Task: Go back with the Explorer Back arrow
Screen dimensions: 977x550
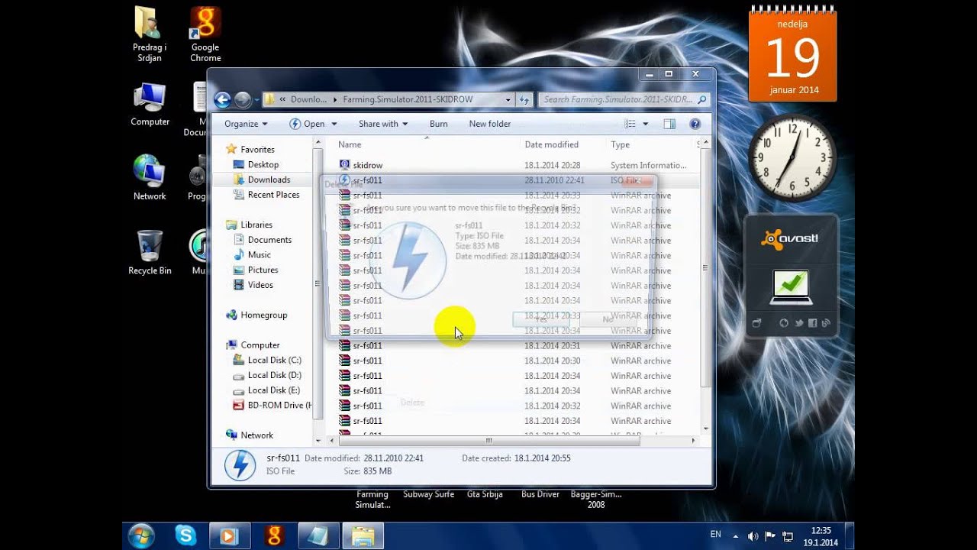Action: 222,99
